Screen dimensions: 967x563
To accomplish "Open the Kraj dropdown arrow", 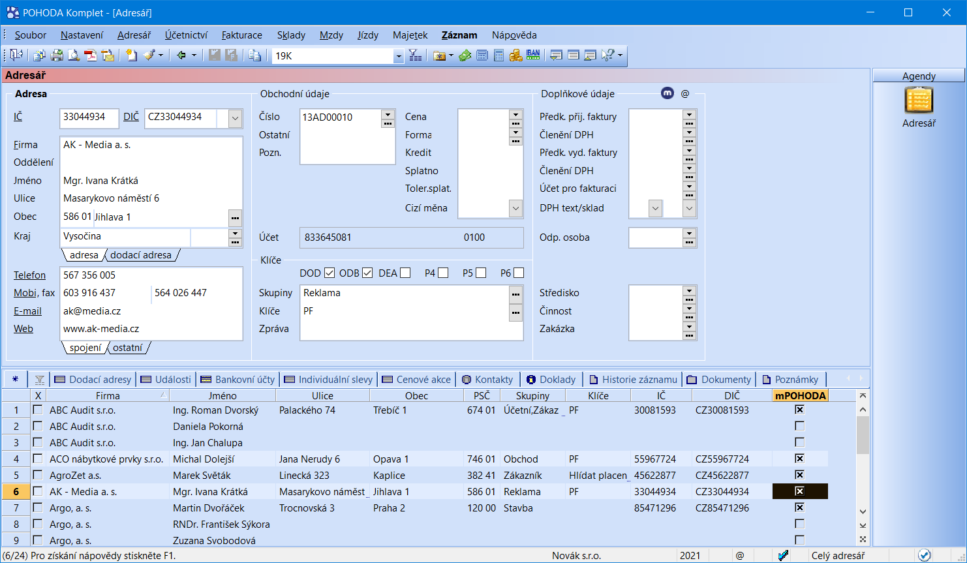I will pos(236,234).
